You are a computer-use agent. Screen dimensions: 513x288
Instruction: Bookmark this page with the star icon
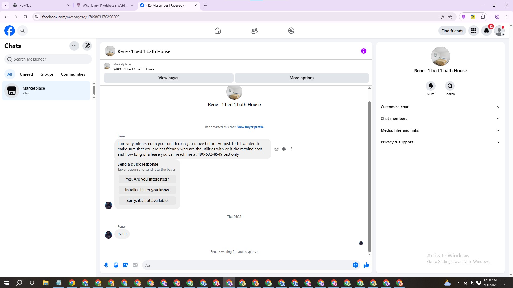tap(450, 17)
